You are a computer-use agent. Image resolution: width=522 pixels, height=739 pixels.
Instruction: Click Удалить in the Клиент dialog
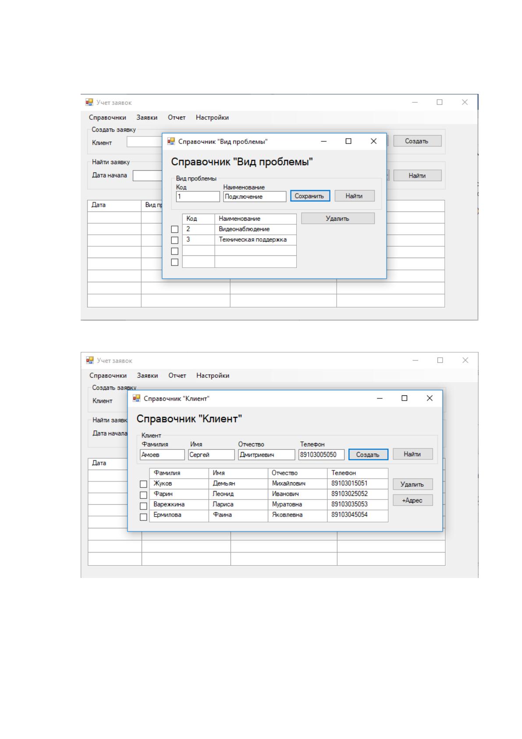(412, 484)
